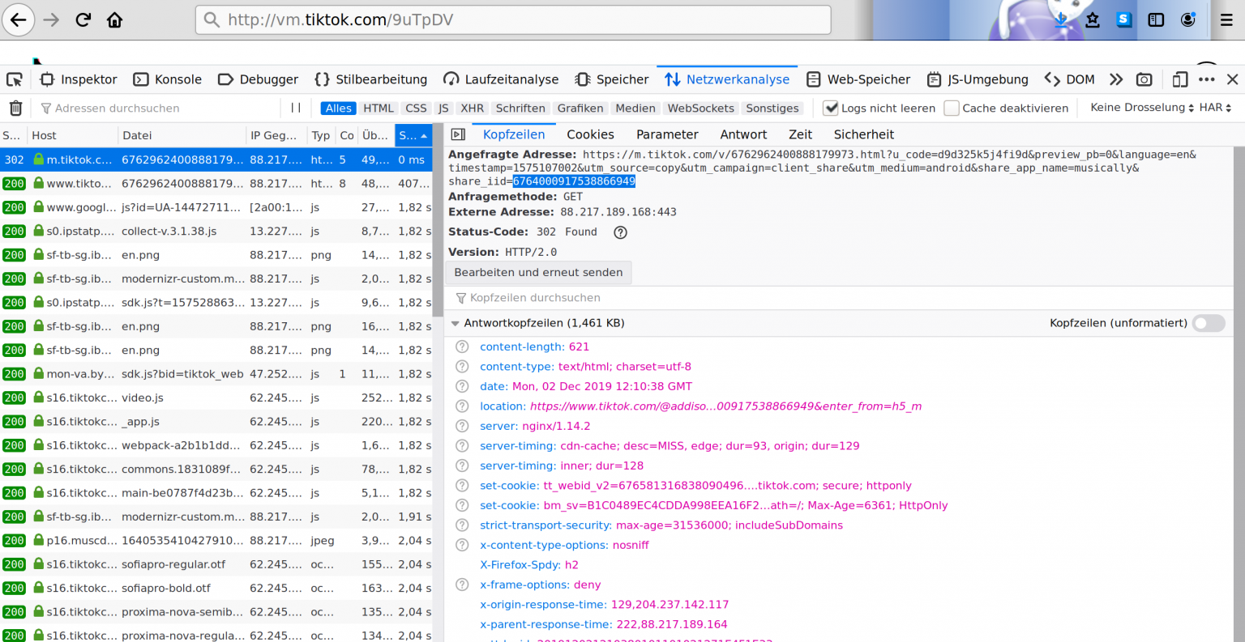The height and width of the screenshot is (642, 1245).
Task: Switch to the Antwort details tab
Action: coord(743,134)
